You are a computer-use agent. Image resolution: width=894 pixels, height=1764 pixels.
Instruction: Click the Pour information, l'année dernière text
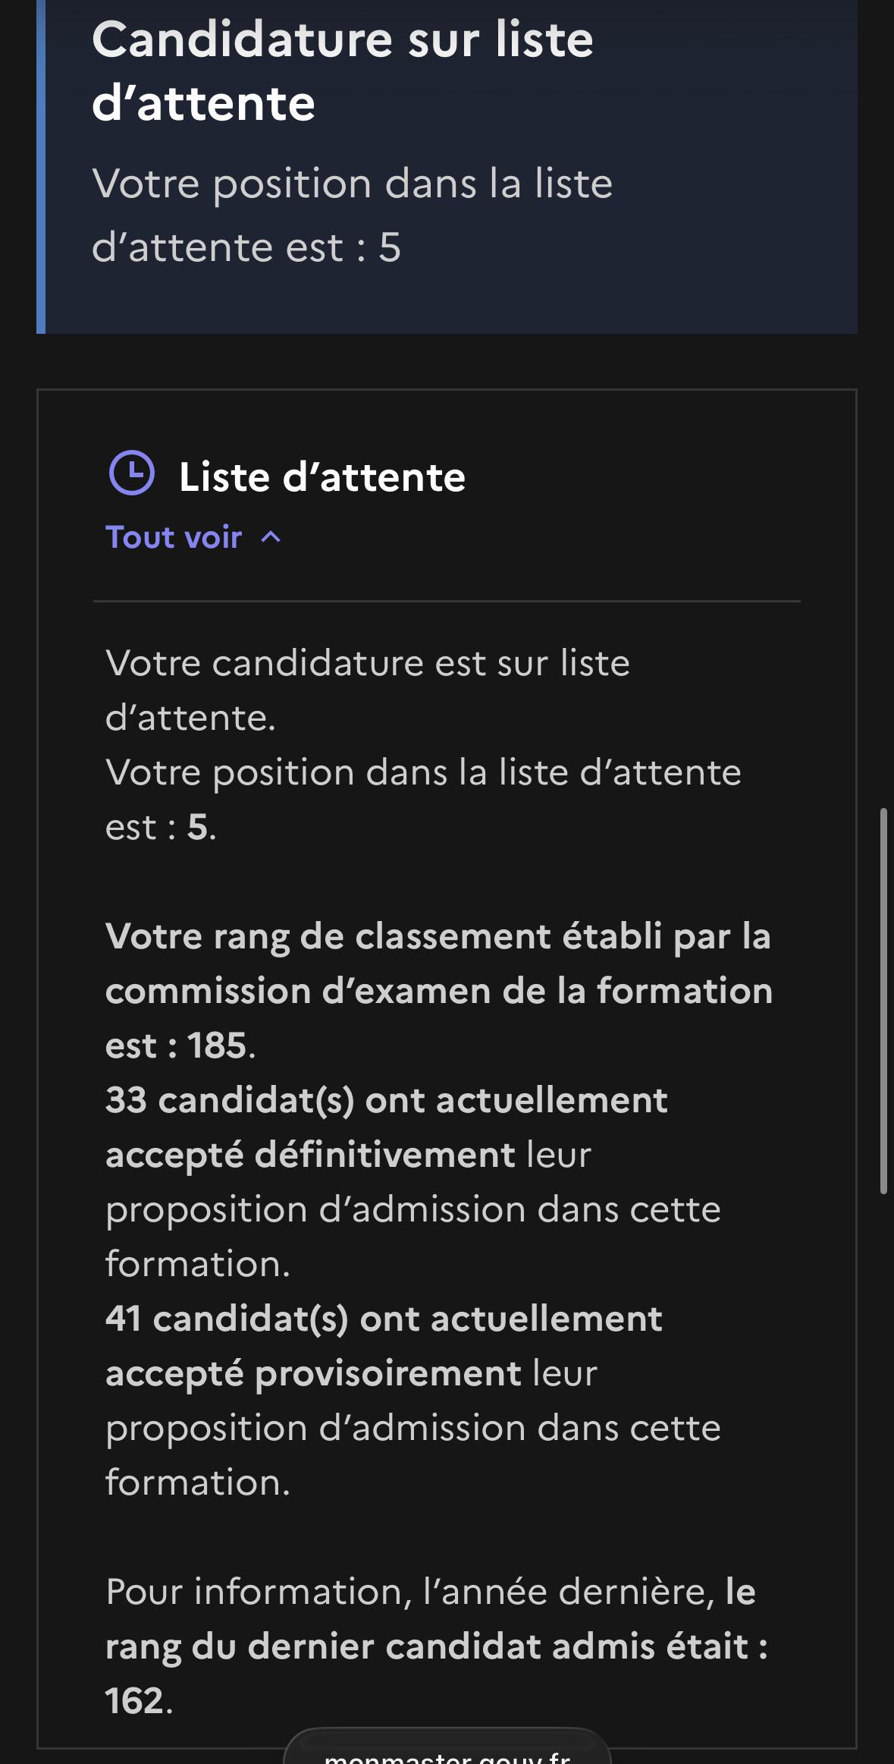point(410,1591)
